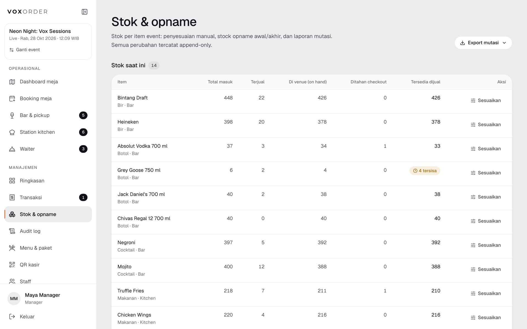Click Sesuaikan for Heineken
The height and width of the screenshot is (329, 527).
[486, 124]
